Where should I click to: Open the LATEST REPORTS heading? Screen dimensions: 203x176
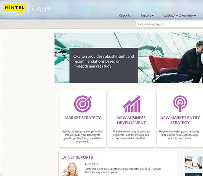click(x=77, y=157)
